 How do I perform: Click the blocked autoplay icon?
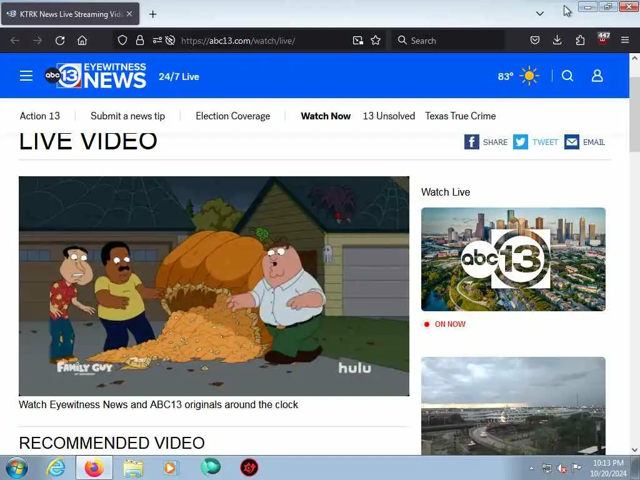[x=171, y=40]
